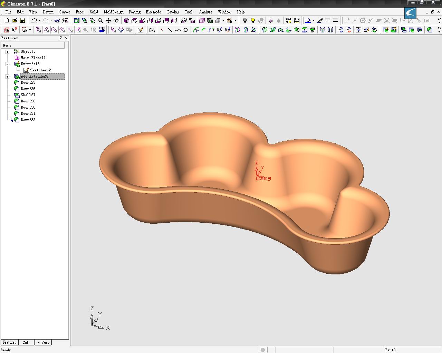Expand the Objects tree node

7,52
